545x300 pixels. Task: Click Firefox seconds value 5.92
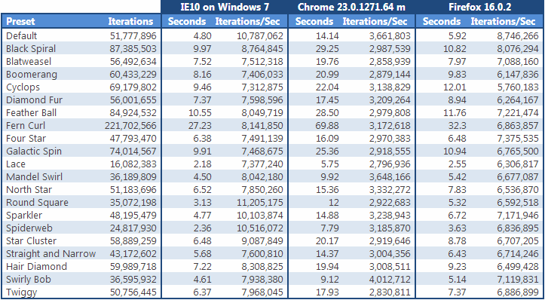457,36
